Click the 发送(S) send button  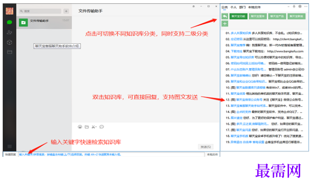click(206, 147)
